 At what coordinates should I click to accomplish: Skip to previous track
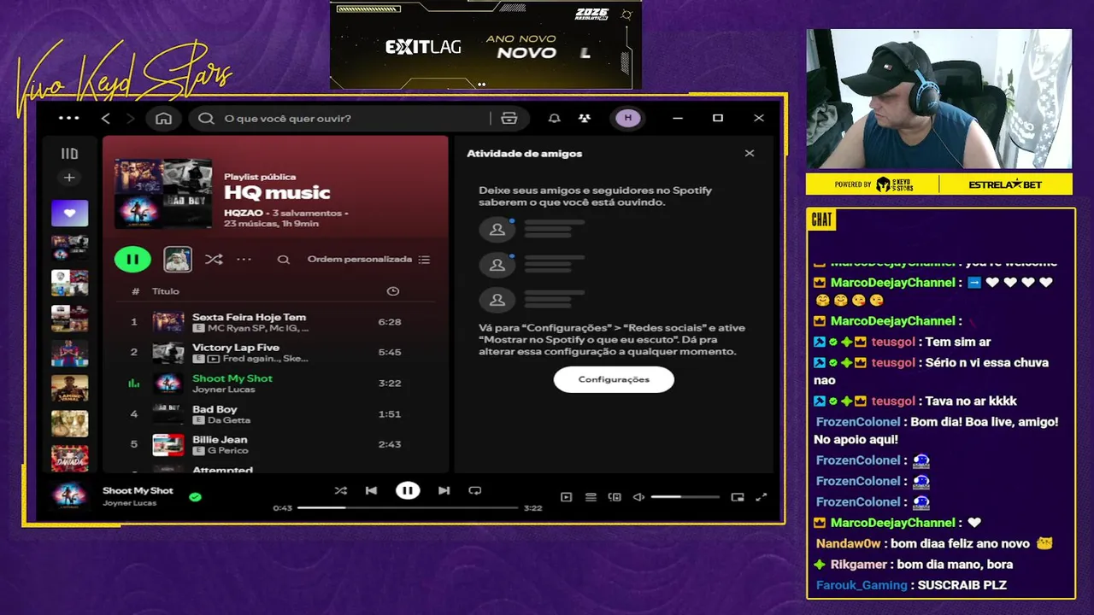coord(371,490)
